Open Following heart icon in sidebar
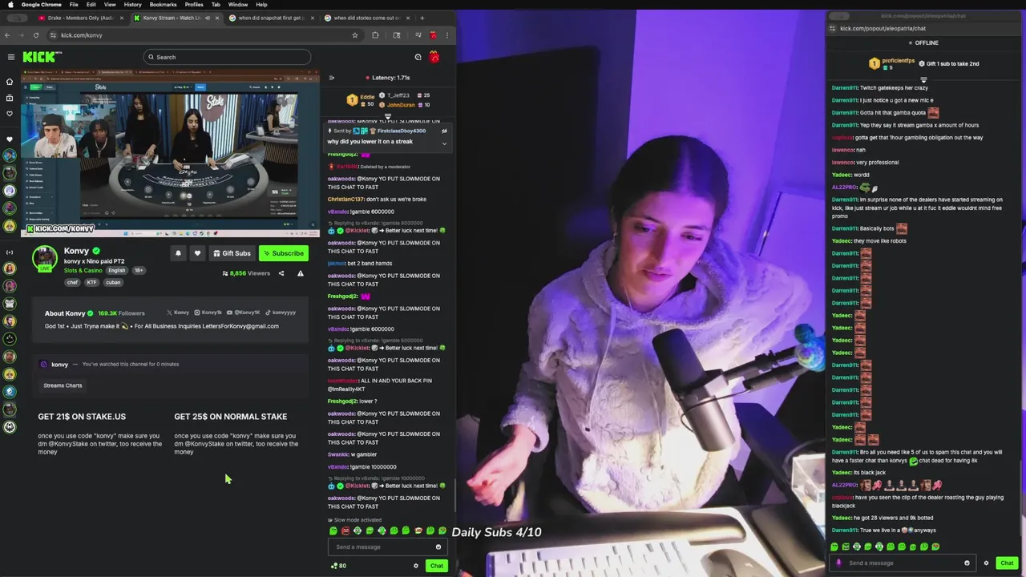 coord(10,114)
